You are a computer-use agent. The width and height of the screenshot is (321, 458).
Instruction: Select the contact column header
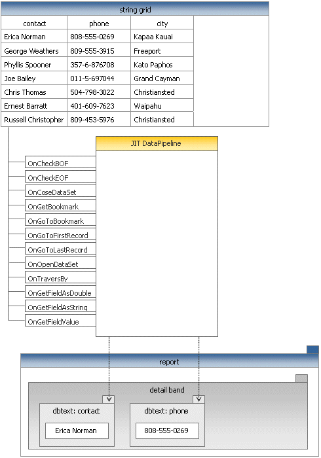coord(34,23)
